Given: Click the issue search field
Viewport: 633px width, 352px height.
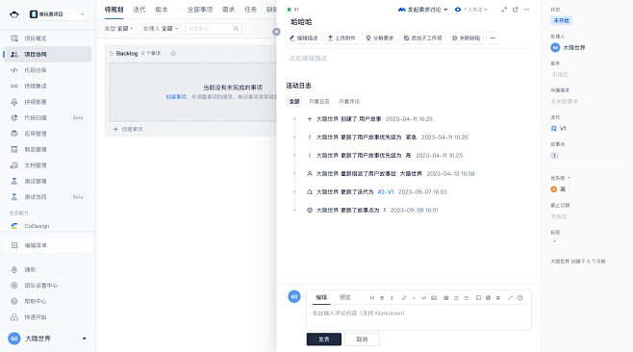Looking at the screenshot, I should click(214, 29).
